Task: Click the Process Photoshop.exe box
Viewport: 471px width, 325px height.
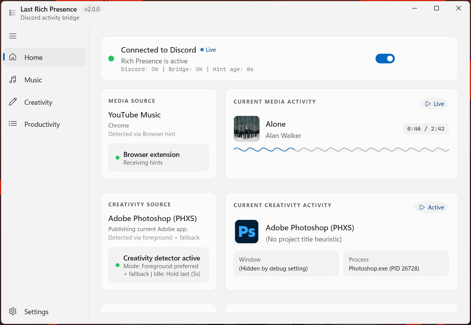Action: pyautogui.click(x=396, y=264)
